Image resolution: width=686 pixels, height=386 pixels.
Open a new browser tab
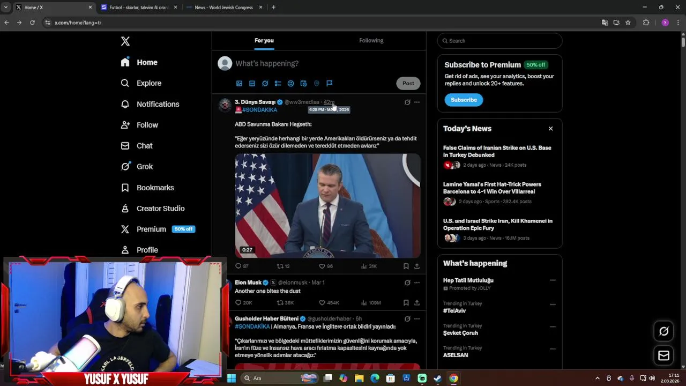(273, 8)
